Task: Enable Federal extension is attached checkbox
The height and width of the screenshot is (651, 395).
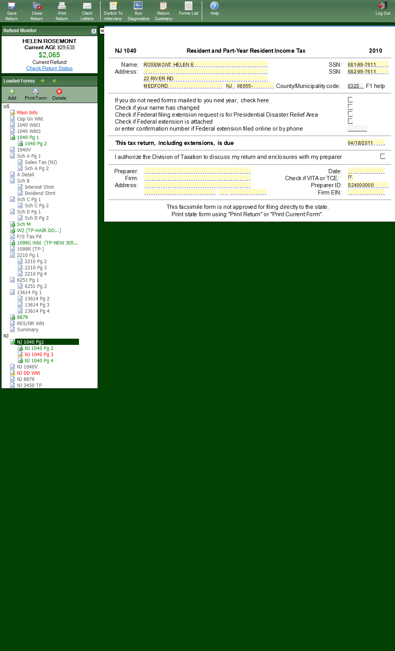Action: point(350,121)
